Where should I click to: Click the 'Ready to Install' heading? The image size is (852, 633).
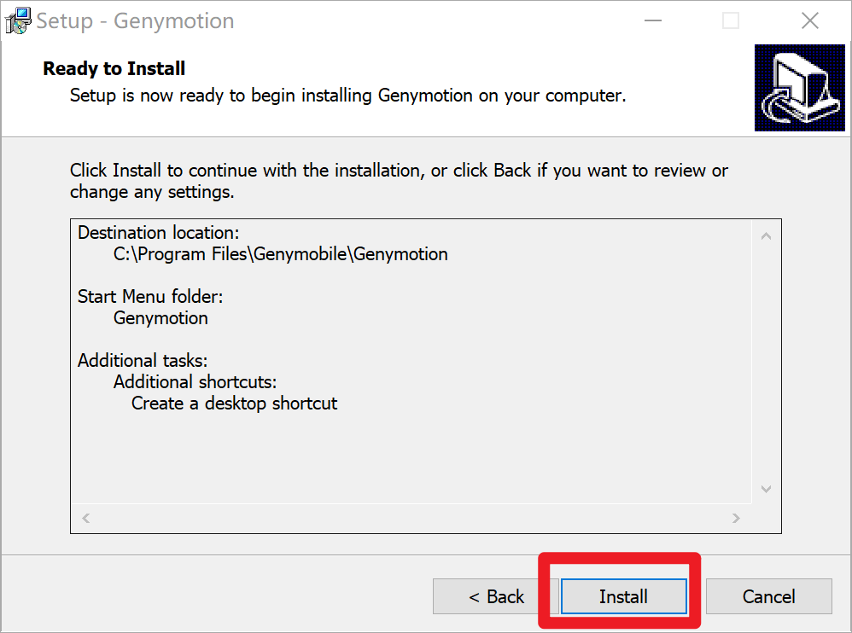pyautogui.click(x=114, y=68)
